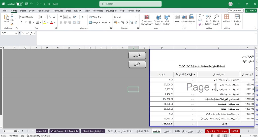Toggle AutoSave switch
Viewport: 258px width, 137px height.
pyautogui.click(x=20, y=4)
